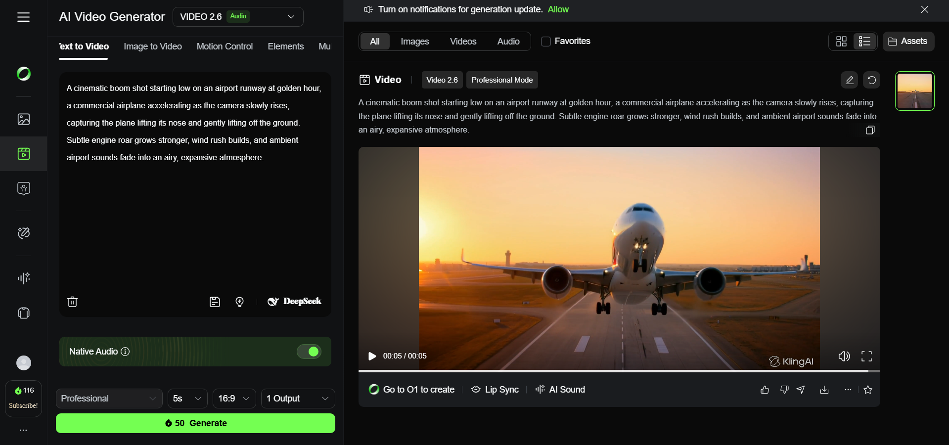Open the sidebar more options ellipsis
The width and height of the screenshot is (949, 445).
23,430
